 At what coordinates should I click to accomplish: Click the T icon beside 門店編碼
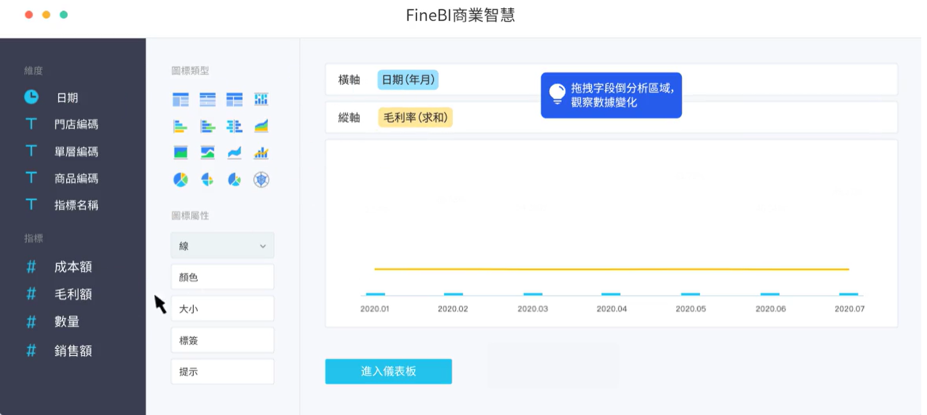click(31, 124)
